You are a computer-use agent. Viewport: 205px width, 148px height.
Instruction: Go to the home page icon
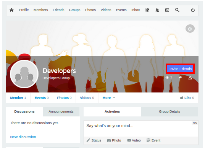11,10
